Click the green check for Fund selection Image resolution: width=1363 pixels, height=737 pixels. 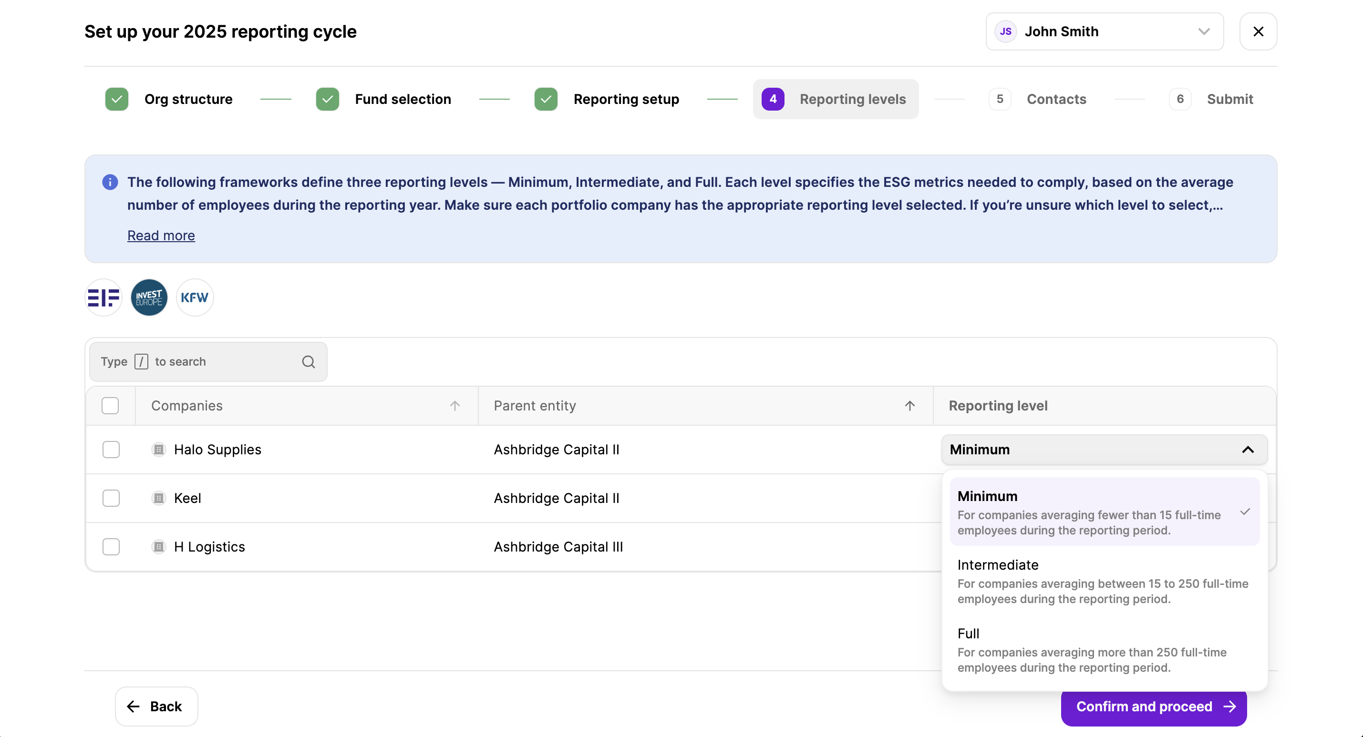pyautogui.click(x=328, y=99)
